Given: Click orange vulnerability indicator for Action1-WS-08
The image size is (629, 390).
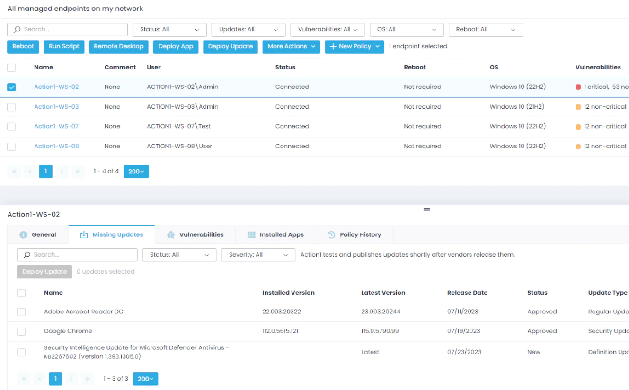Looking at the screenshot, I should 578,147.
